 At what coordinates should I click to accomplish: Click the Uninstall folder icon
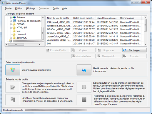14,34
